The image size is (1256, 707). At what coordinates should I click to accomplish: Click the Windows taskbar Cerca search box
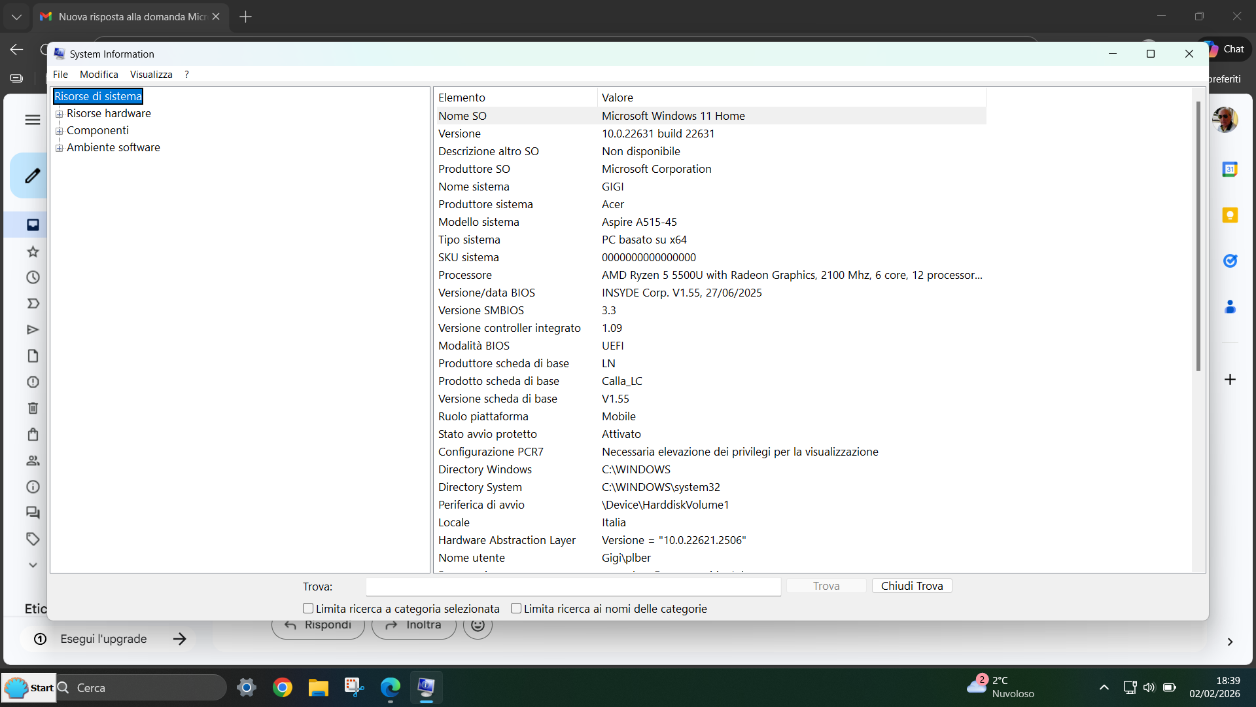141,688
